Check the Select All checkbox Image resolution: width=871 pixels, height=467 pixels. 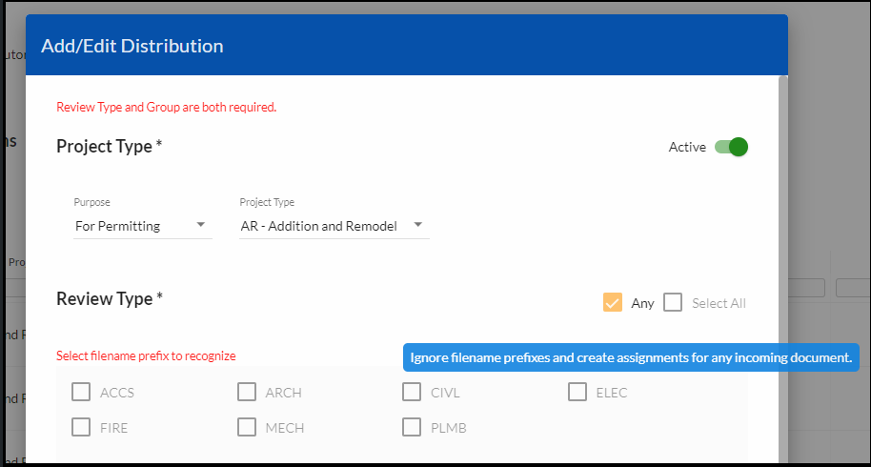(x=673, y=303)
